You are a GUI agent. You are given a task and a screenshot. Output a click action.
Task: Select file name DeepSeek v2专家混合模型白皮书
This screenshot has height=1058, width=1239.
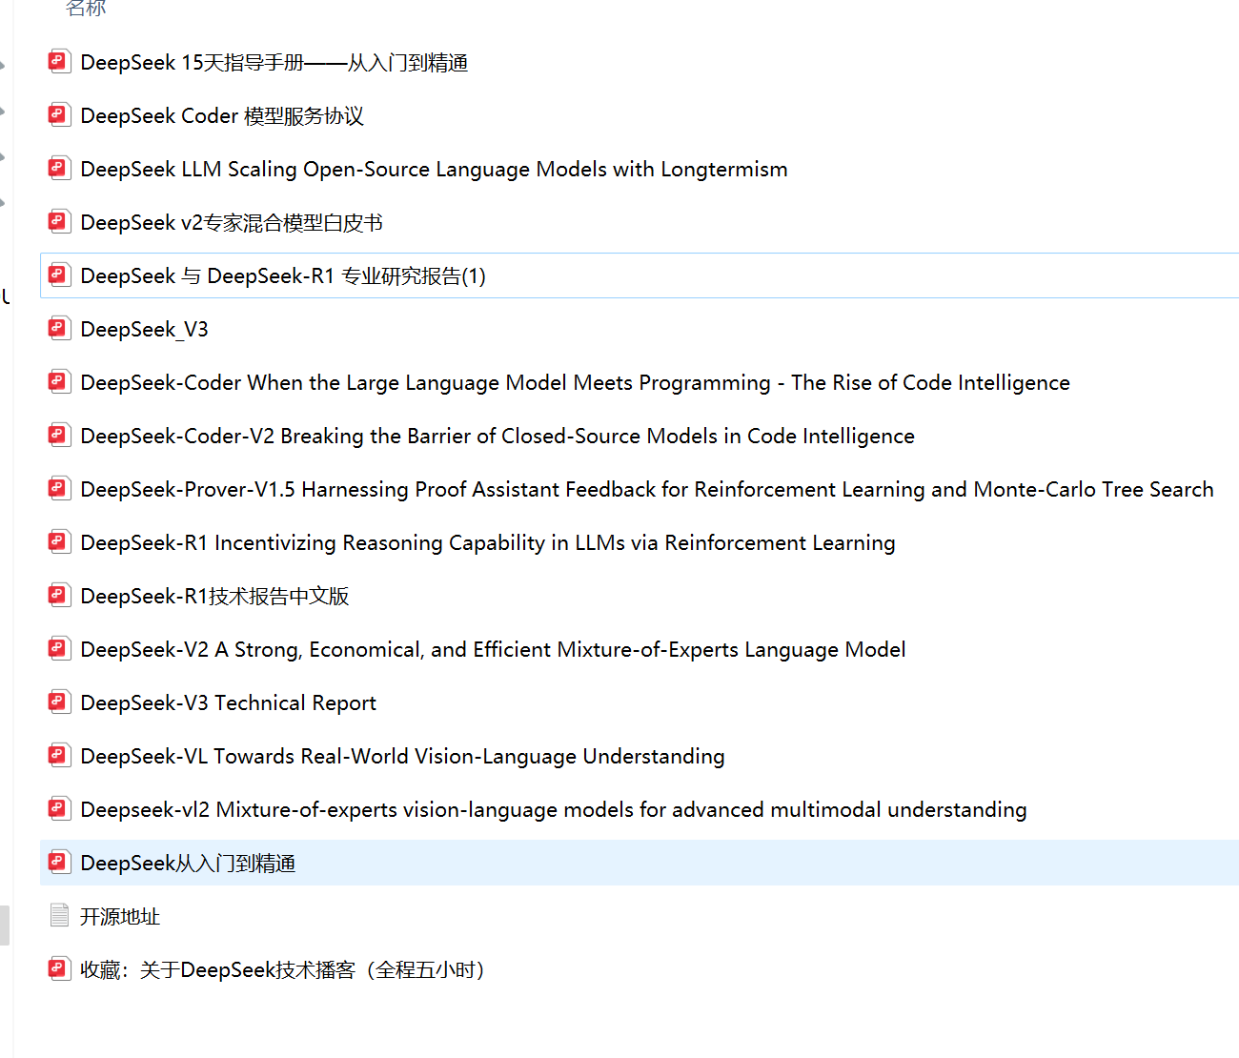(232, 223)
